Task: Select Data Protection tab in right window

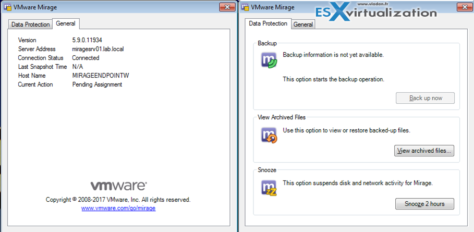Action: tap(268, 23)
